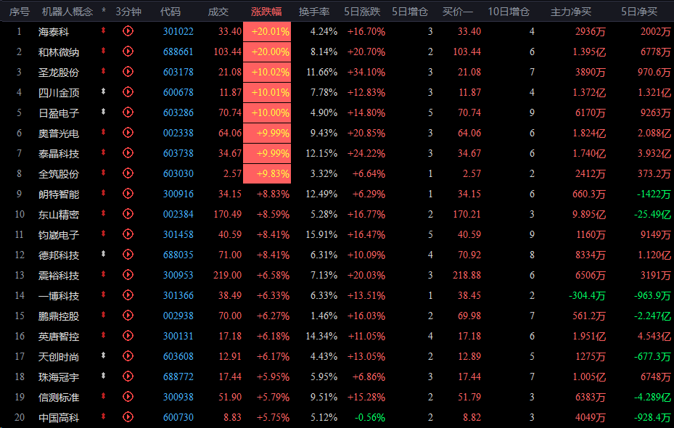The image size is (674, 428).
Task: Click the 主力净买 column header
Action: [x=571, y=12]
